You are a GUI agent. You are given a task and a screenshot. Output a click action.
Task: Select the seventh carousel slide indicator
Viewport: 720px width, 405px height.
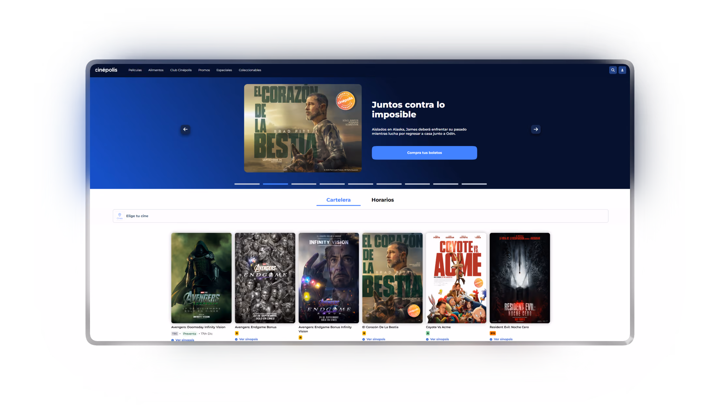click(417, 184)
